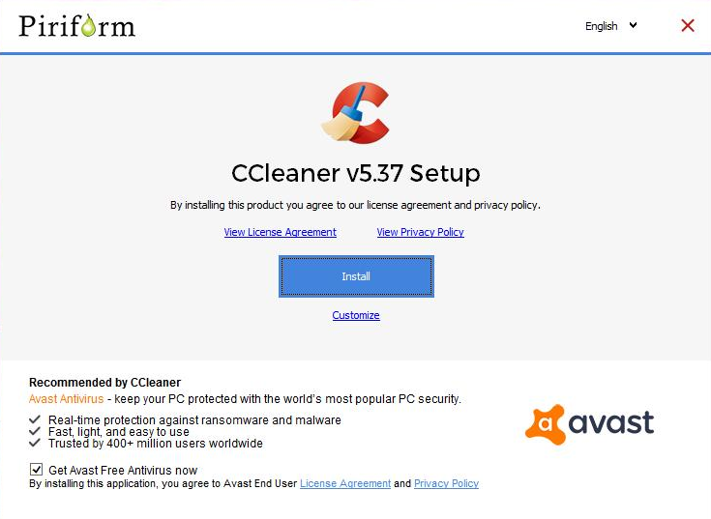
Task: Open the English language dropdown
Action: coord(610,26)
